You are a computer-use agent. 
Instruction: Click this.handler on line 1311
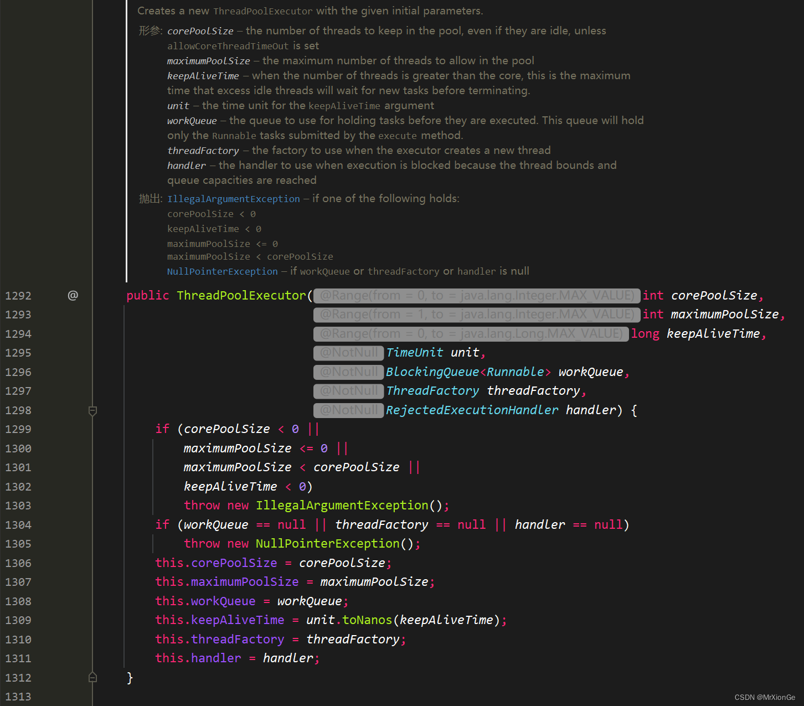pos(198,658)
